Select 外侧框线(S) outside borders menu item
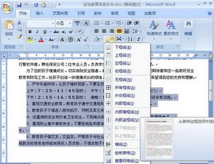Image resolution: width=214 pixels, height=164 pixels. click(x=127, y=96)
